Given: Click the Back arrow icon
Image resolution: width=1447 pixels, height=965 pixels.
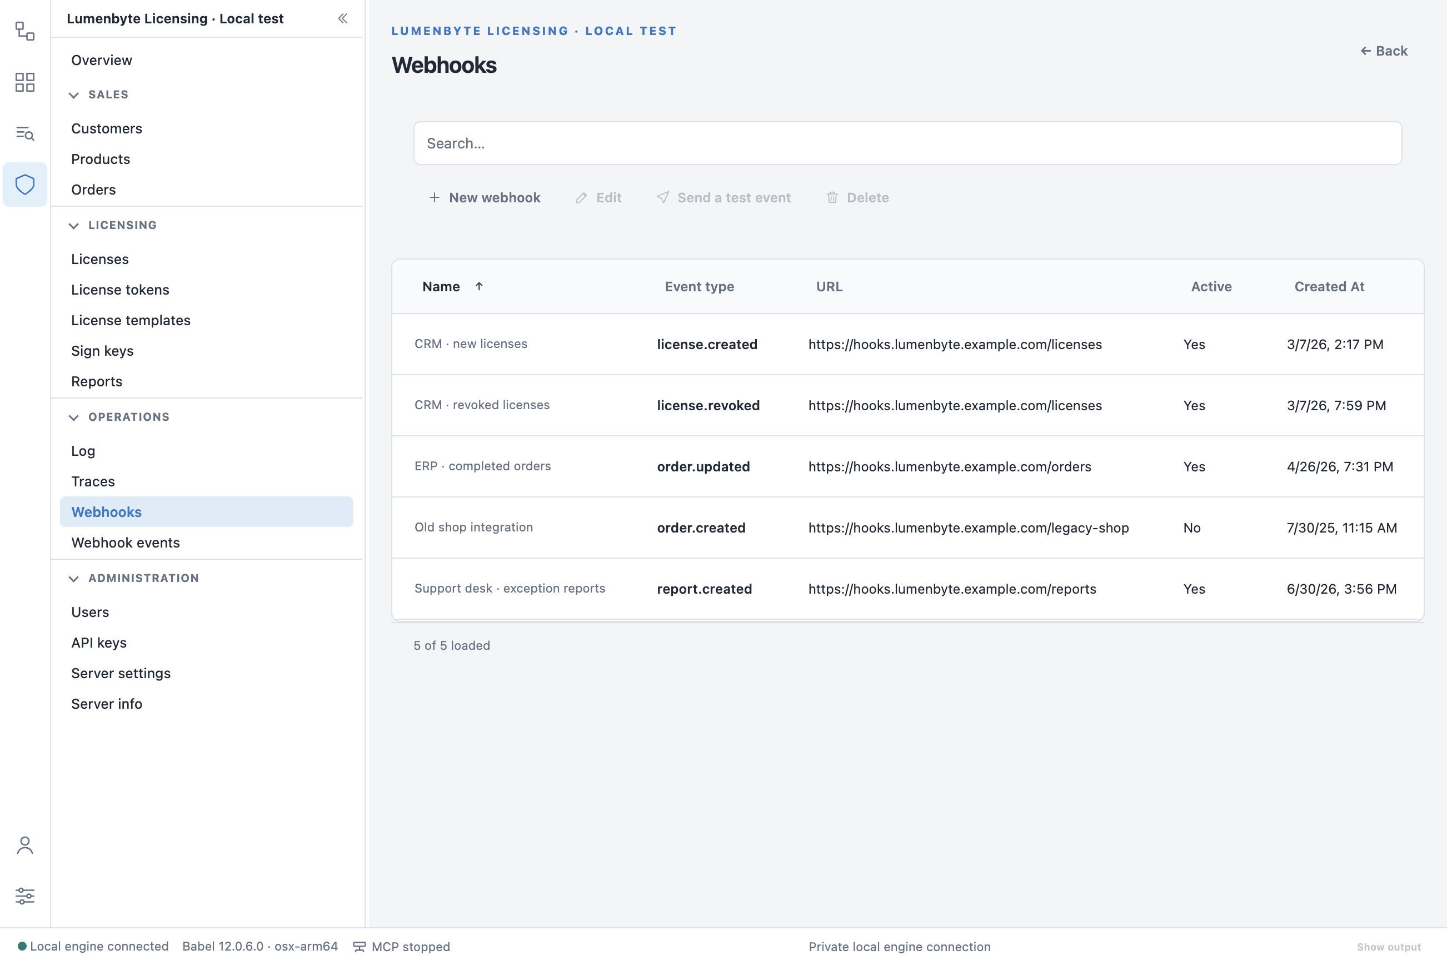Looking at the screenshot, I should point(1365,51).
